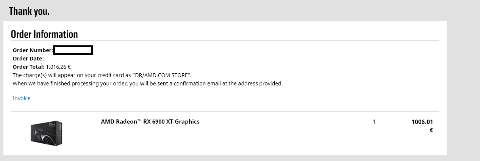Click the Order Total label

point(29,67)
